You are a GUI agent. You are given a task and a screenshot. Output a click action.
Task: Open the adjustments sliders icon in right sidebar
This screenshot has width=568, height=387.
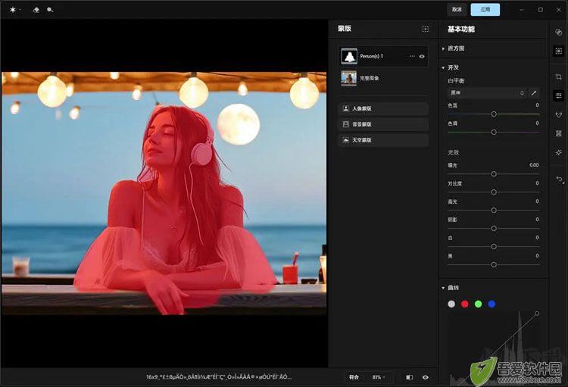(x=559, y=95)
